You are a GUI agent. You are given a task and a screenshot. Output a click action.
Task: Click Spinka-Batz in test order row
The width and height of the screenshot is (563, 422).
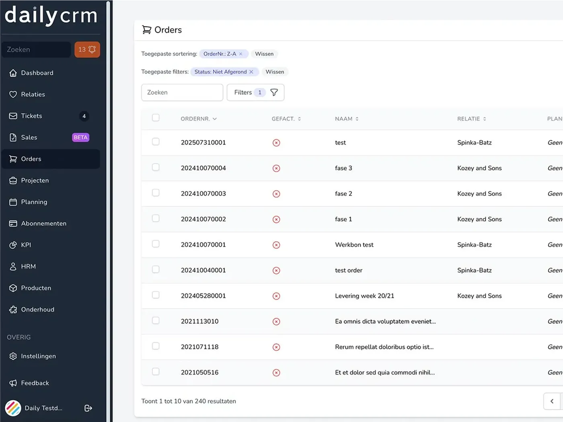474,270
